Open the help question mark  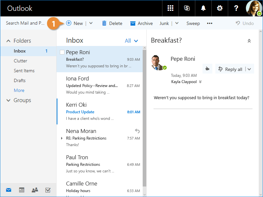point(236,8)
